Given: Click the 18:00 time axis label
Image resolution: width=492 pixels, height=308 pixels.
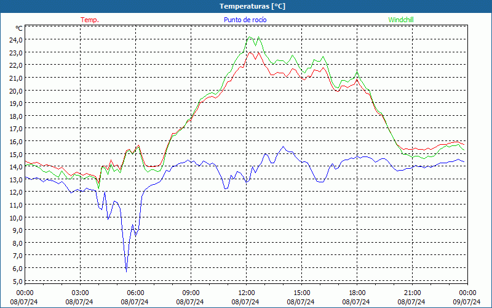Looking at the screenshot, I should (x=357, y=293).
